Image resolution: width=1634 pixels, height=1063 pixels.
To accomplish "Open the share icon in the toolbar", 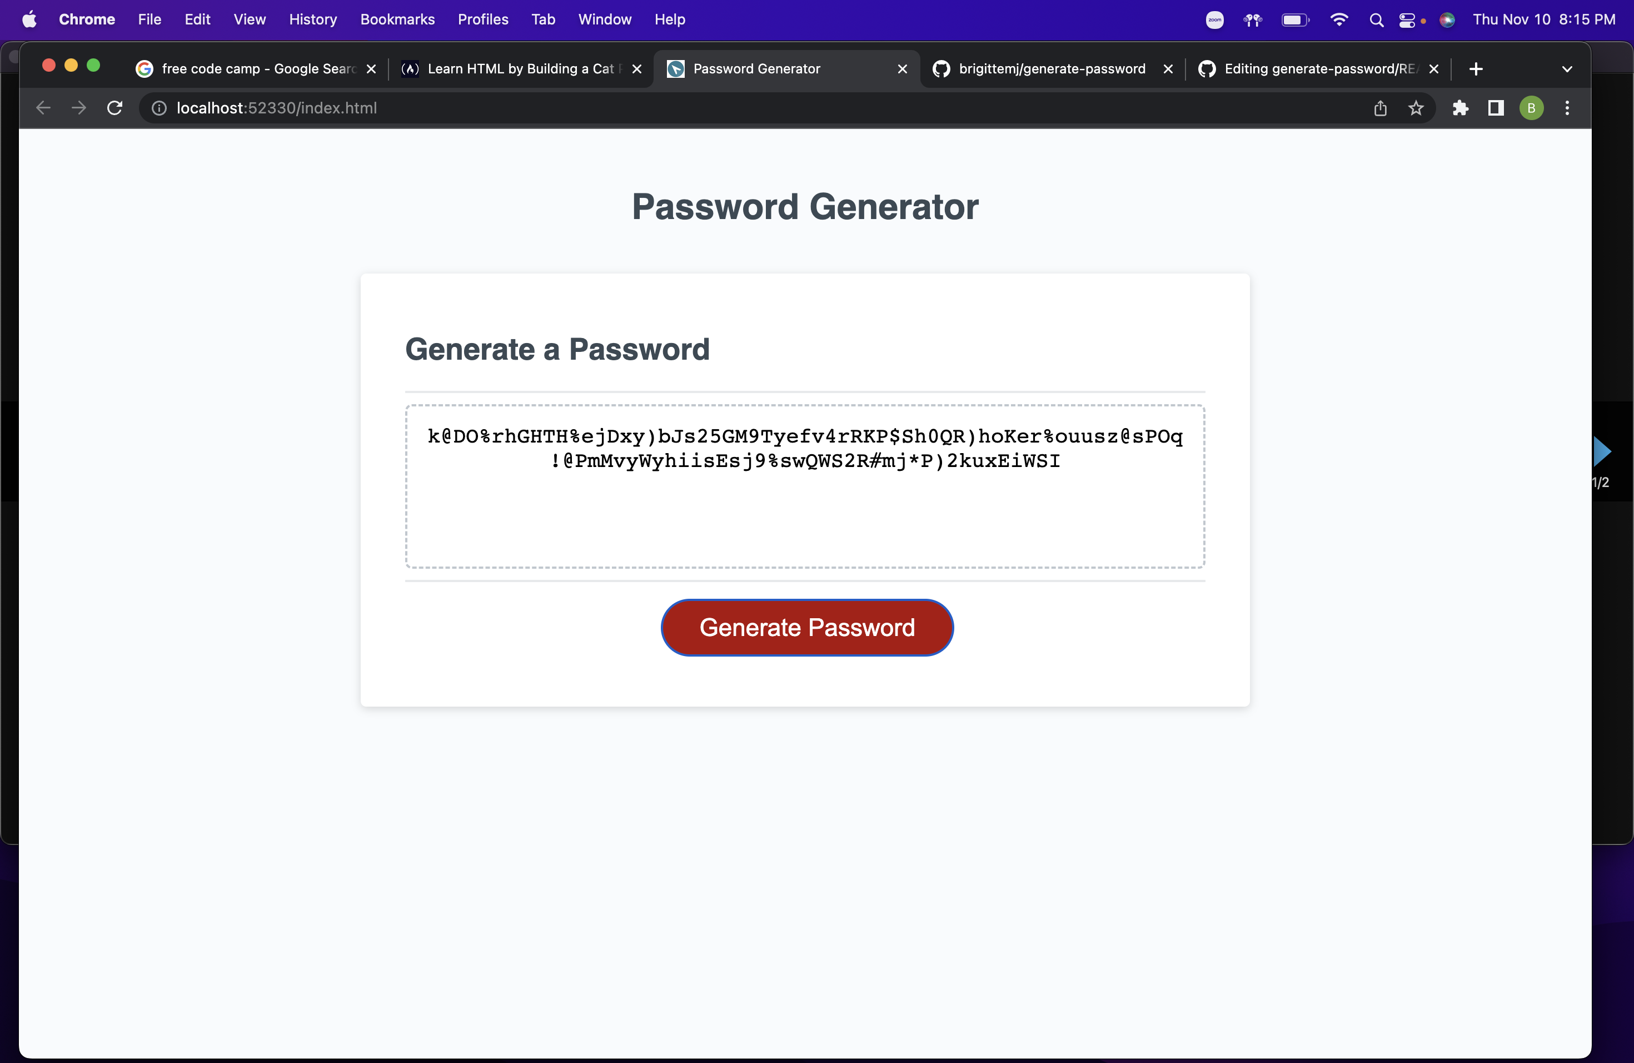I will pyautogui.click(x=1381, y=108).
